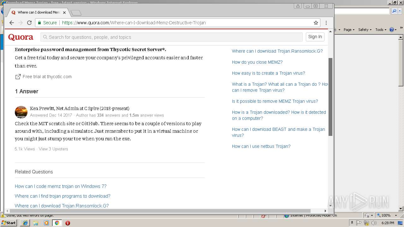Click the '1 Answer' heading
Viewport: 404px width, 227px height.
[x=27, y=91]
